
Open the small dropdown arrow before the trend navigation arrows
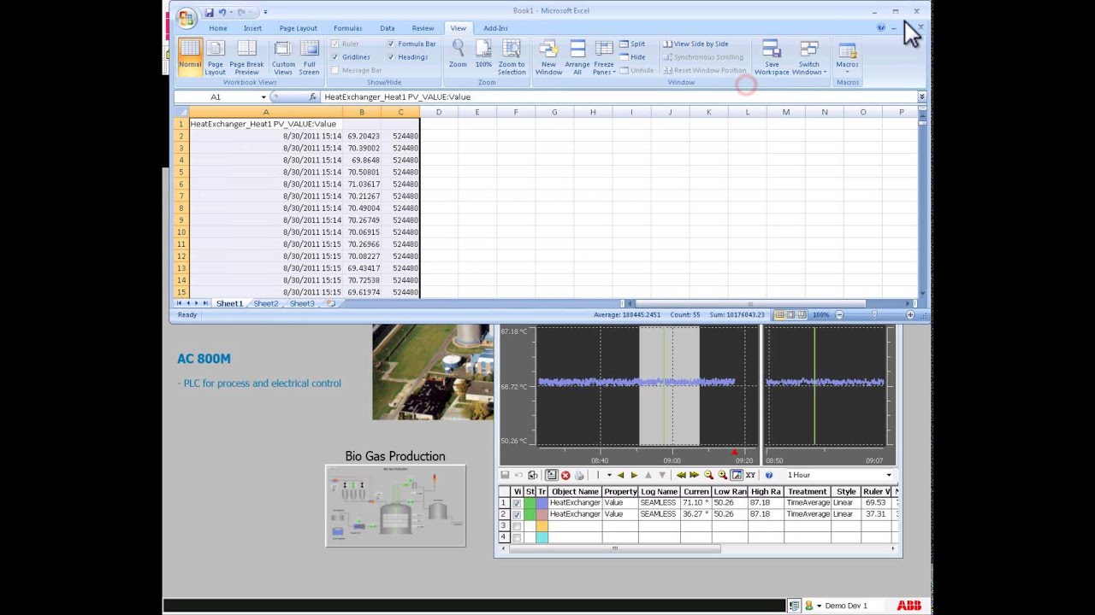click(609, 475)
